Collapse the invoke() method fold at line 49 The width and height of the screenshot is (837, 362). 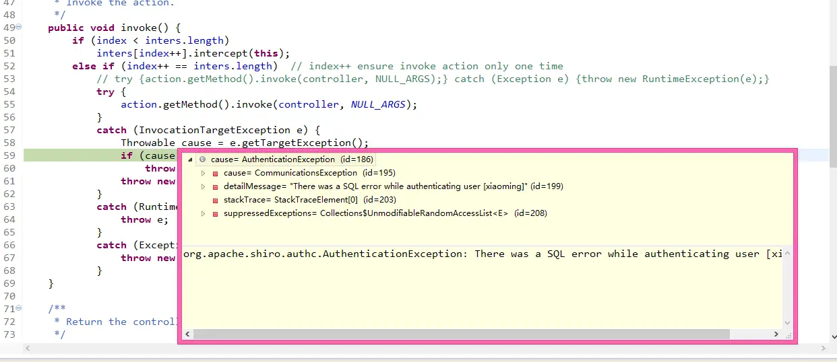(x=18, y=28)
